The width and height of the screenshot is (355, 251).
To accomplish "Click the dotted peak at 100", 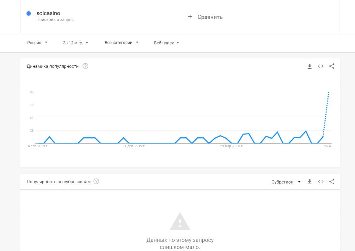I will [329, 93].
